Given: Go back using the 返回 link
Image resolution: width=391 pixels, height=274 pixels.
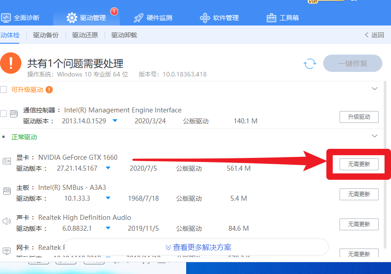Looking at the screenshot, I should (374, 35).
